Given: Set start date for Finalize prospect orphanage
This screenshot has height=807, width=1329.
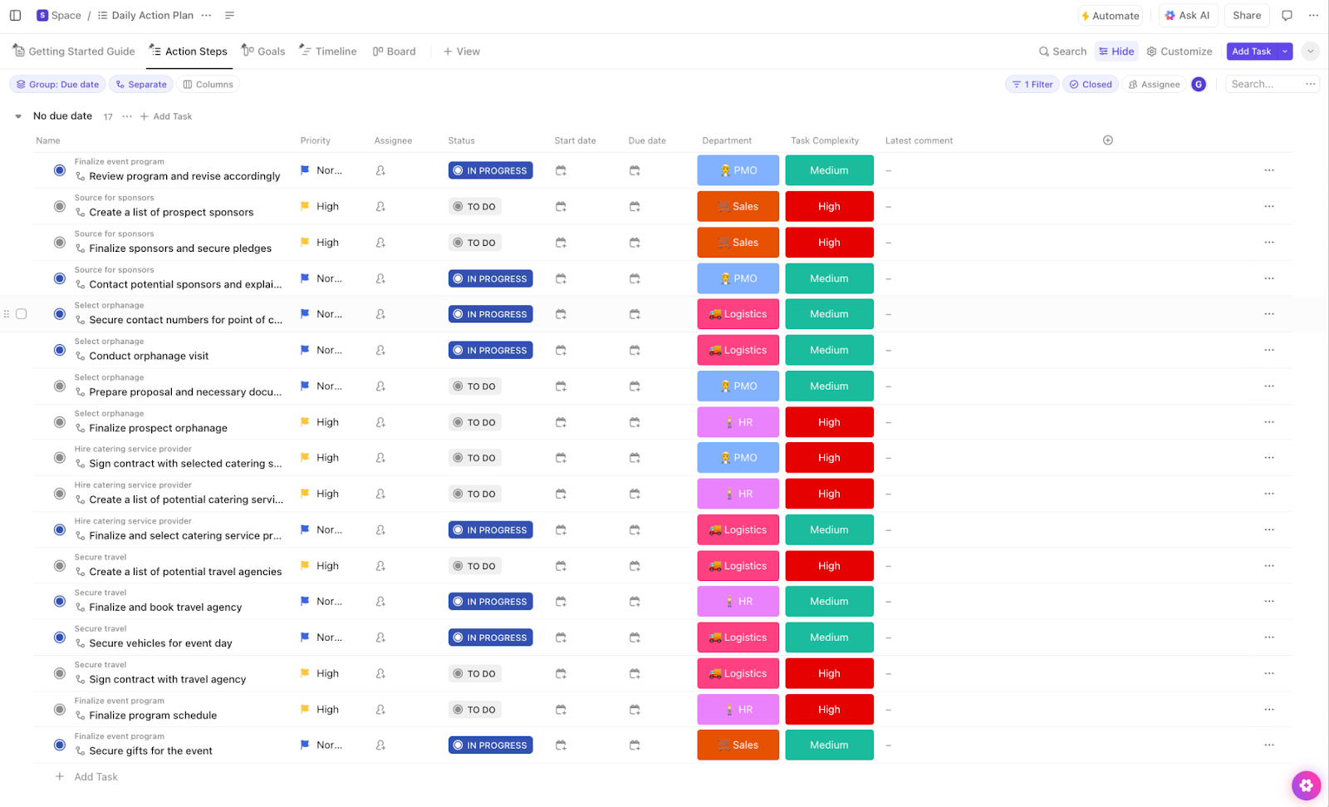Looking at the screenshot, I should click(561, 422).
